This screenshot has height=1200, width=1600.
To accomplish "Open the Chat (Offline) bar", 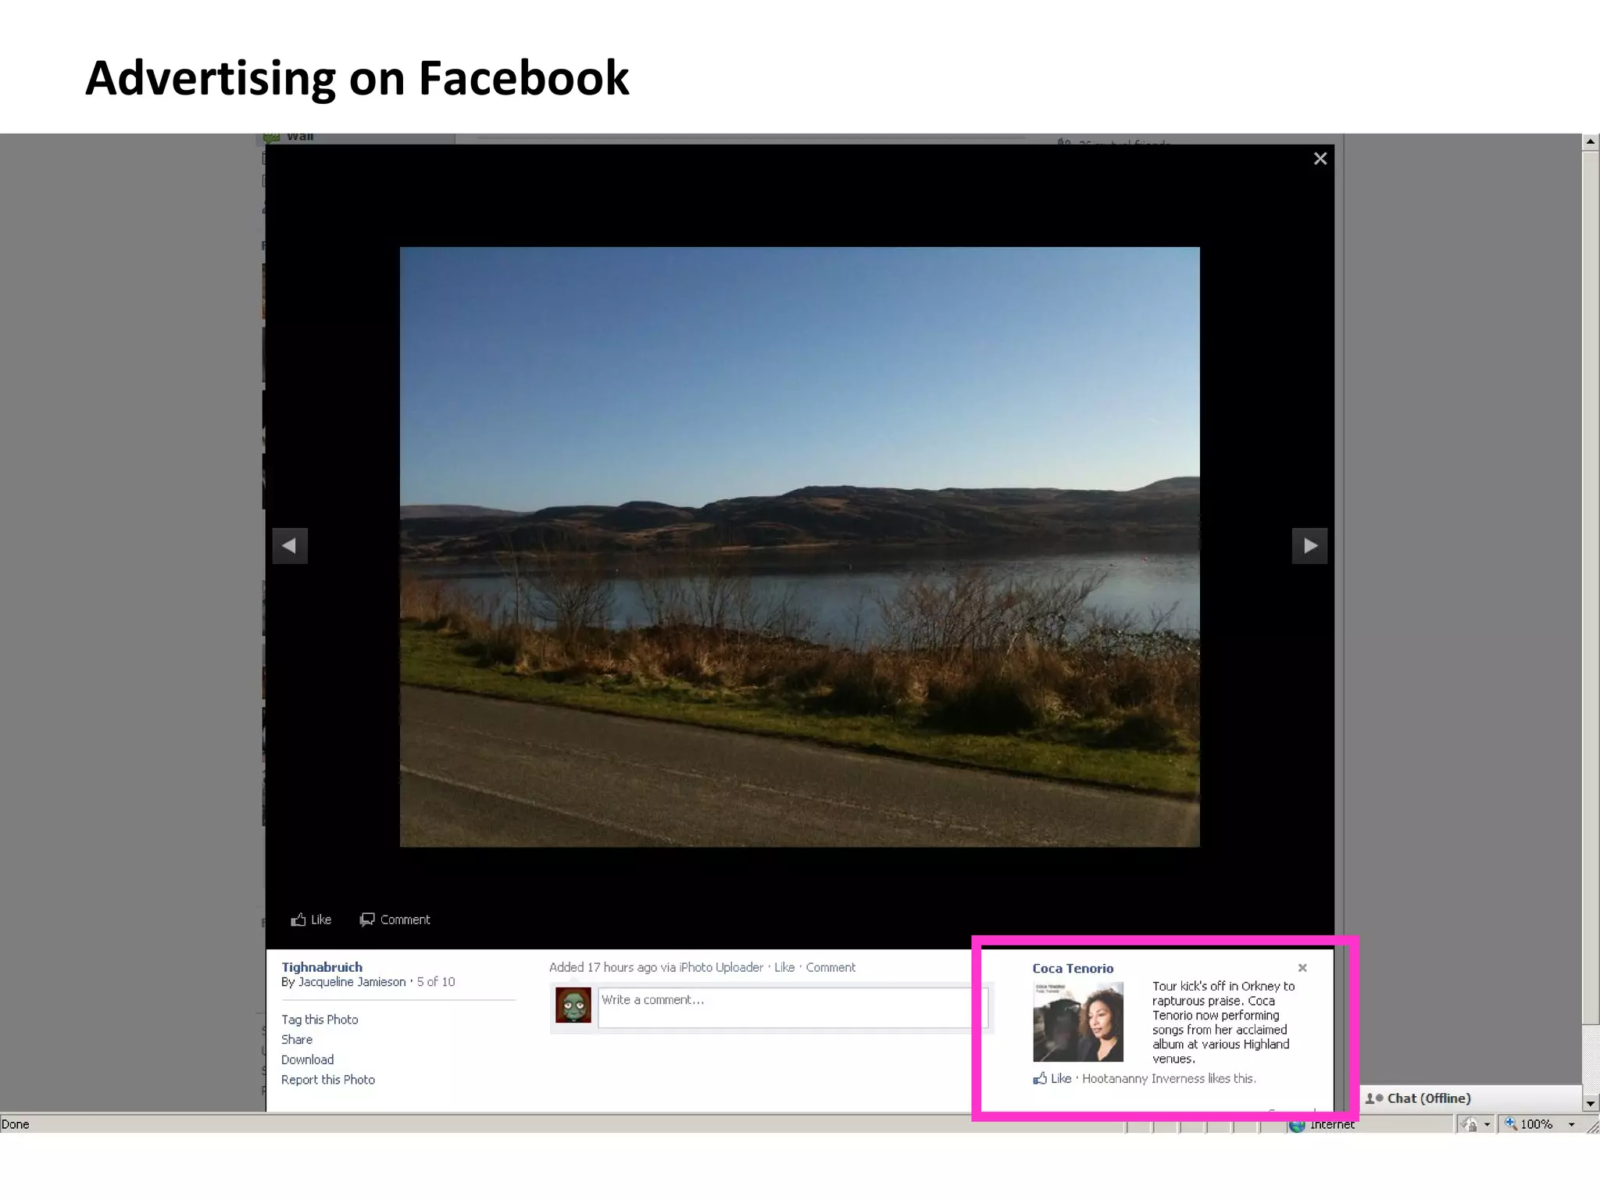I will tap(1469, 1098).
